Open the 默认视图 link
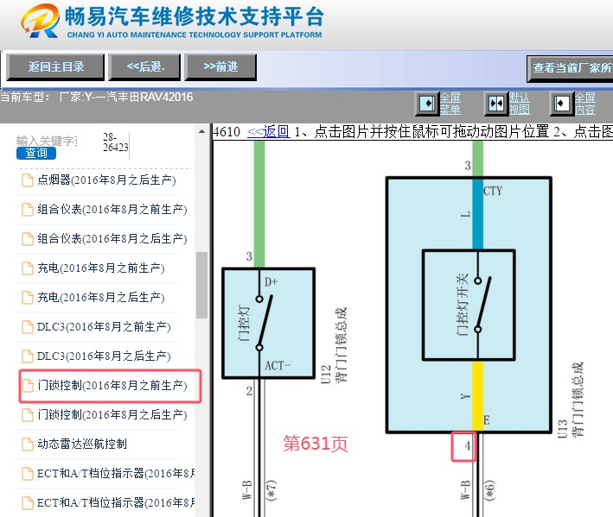The width and height of the screenshot is (613, 517). tap(519, 104)
